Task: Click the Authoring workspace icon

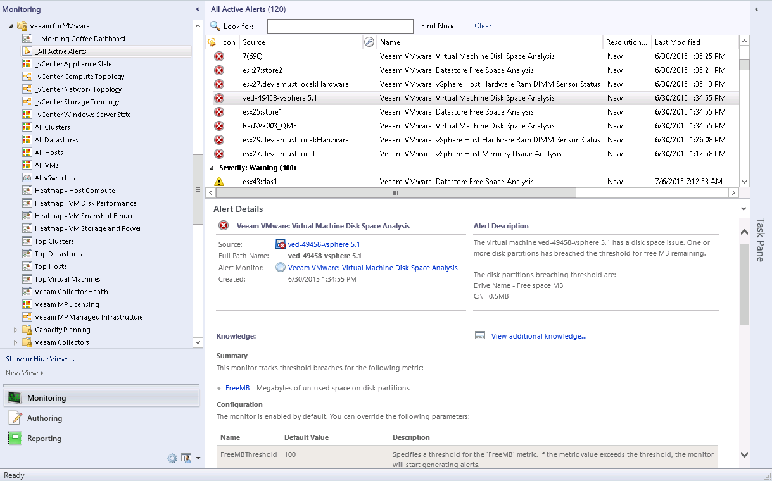Action: tap(15, 418)
